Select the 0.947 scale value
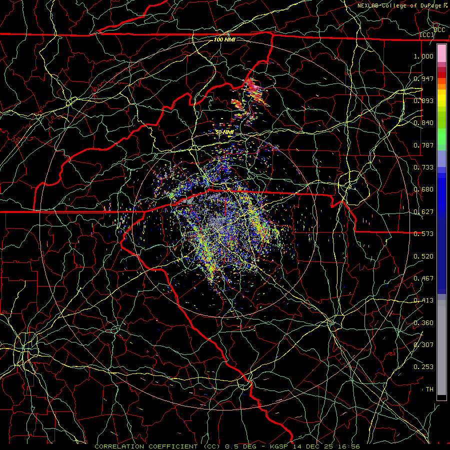Viewport: 450px width, 450px height. pos(423,78)
